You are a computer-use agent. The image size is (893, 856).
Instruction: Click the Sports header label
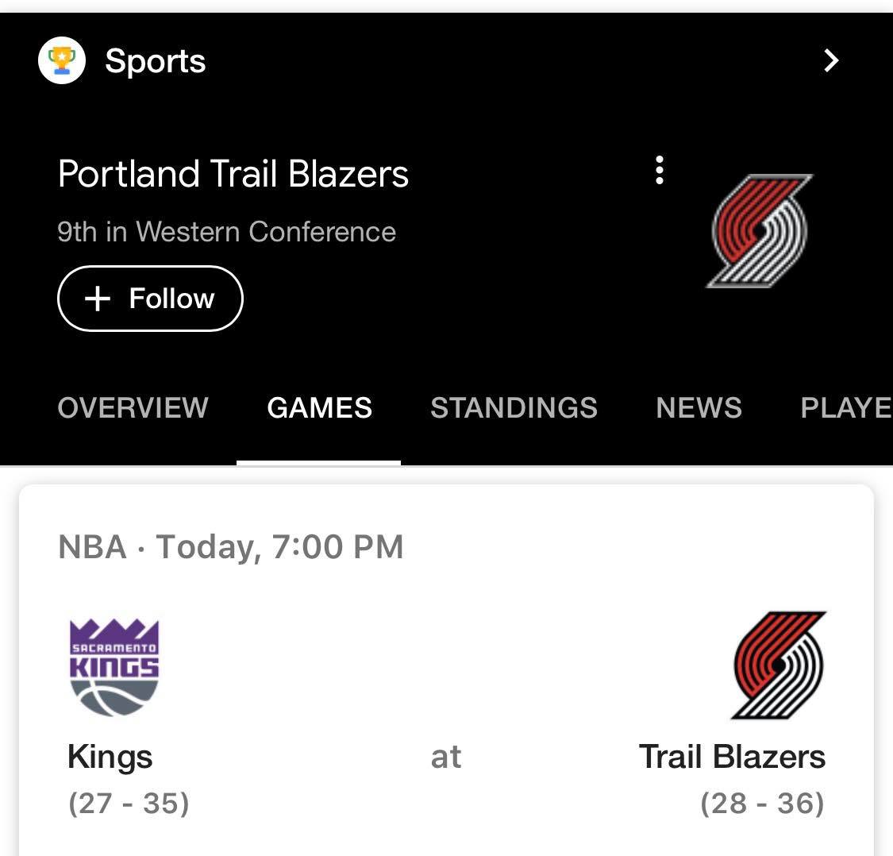156,60
